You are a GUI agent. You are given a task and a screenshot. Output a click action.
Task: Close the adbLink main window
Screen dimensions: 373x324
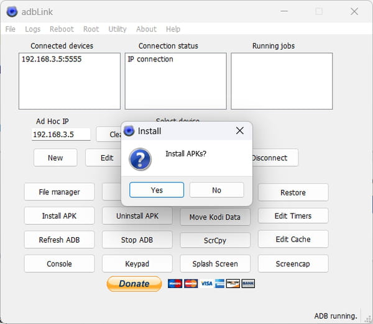[x=354, y=11]
